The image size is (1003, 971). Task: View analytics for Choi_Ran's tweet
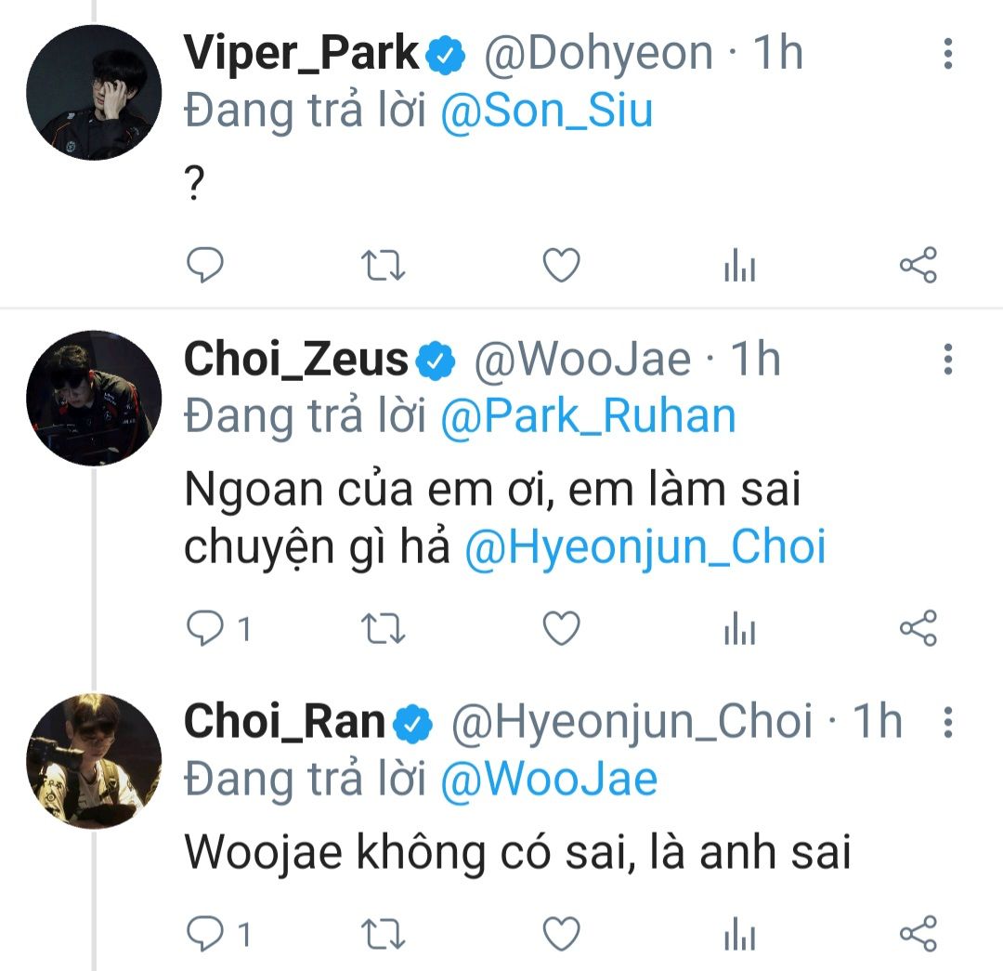(x=739, y=935)
